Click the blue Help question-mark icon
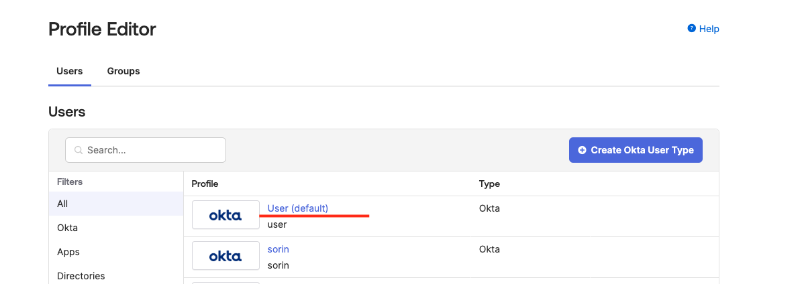 point(692,29)
